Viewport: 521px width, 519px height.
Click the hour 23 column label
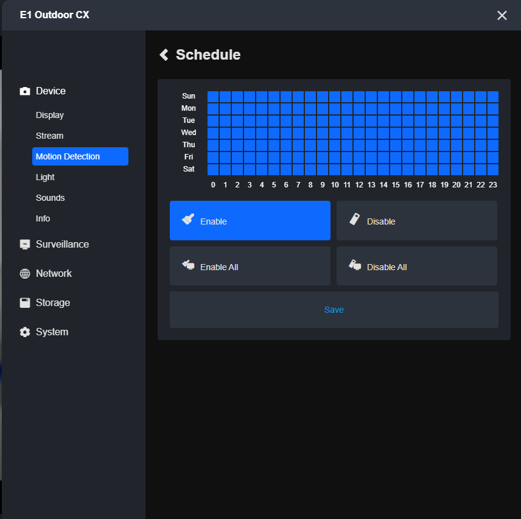click(x=493, y=185)
